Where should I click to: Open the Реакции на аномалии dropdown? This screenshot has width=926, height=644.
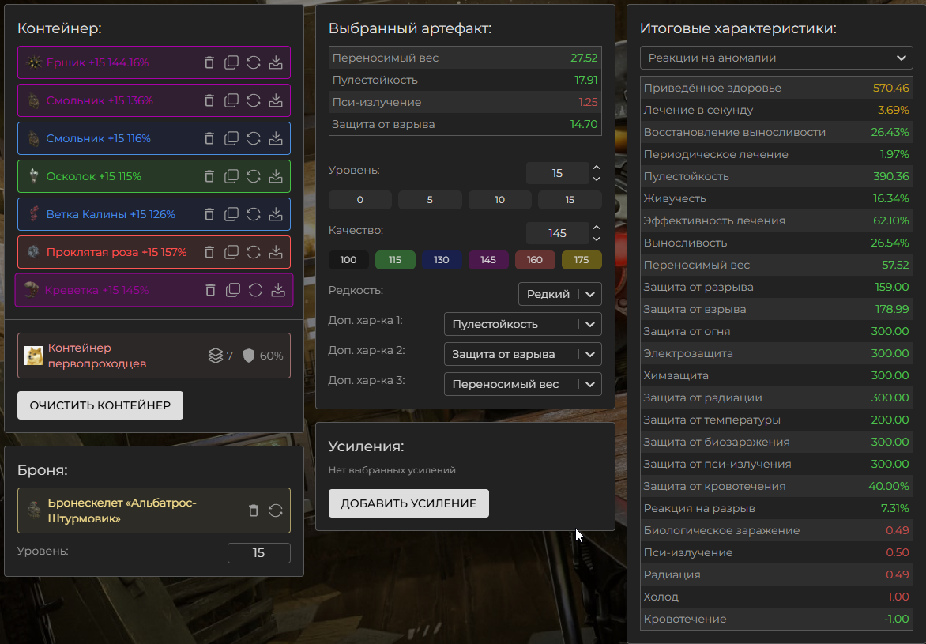pos(776,58)
